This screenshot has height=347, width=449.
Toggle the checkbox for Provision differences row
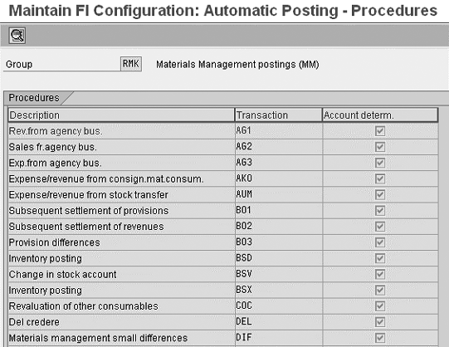point(380,242)
